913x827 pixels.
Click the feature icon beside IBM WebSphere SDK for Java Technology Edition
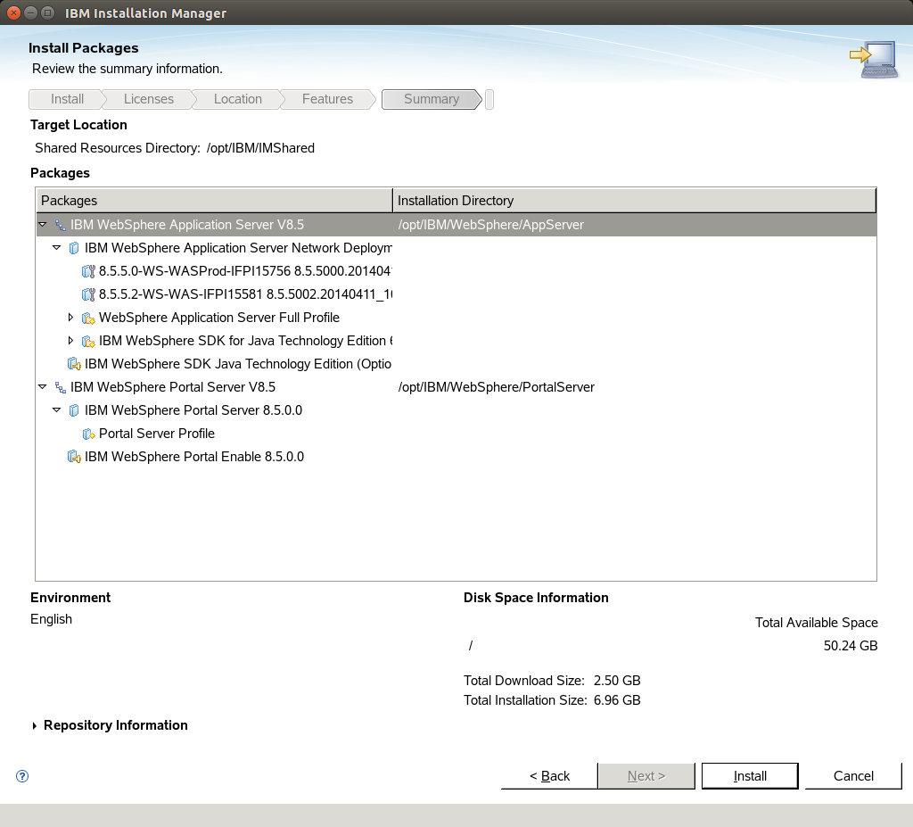pyautogui.click(x=88, y=341)
